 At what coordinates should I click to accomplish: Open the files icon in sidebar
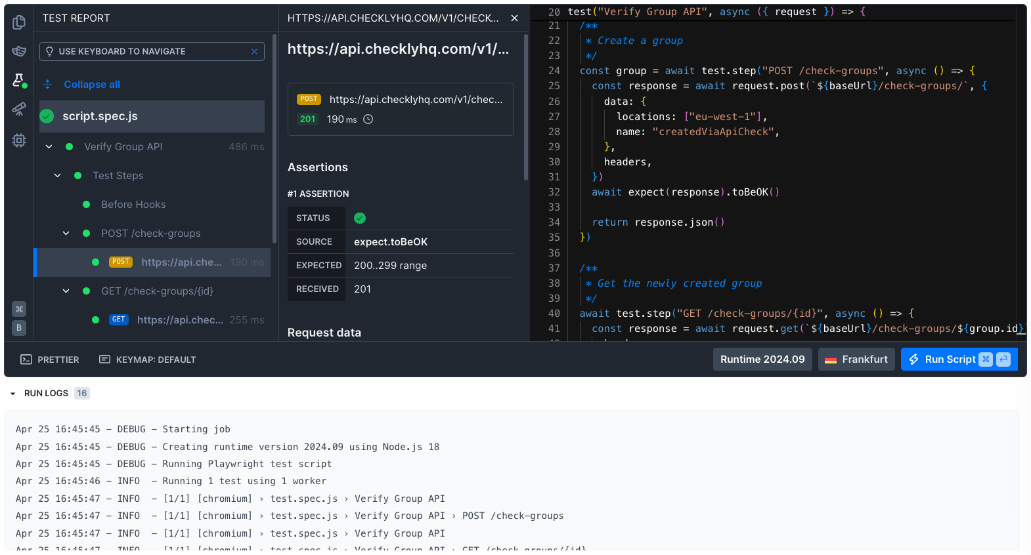(19, 22)
